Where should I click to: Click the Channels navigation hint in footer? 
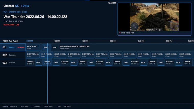36,106
